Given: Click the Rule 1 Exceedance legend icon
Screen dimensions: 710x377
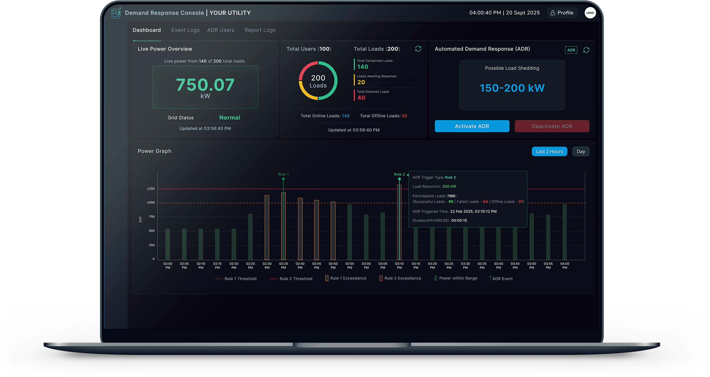Looking at the screenshot, I should 327,278.
